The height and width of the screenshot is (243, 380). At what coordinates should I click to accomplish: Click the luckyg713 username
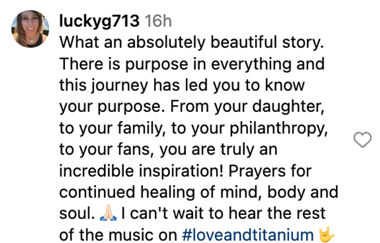click(x=99, y=21)
